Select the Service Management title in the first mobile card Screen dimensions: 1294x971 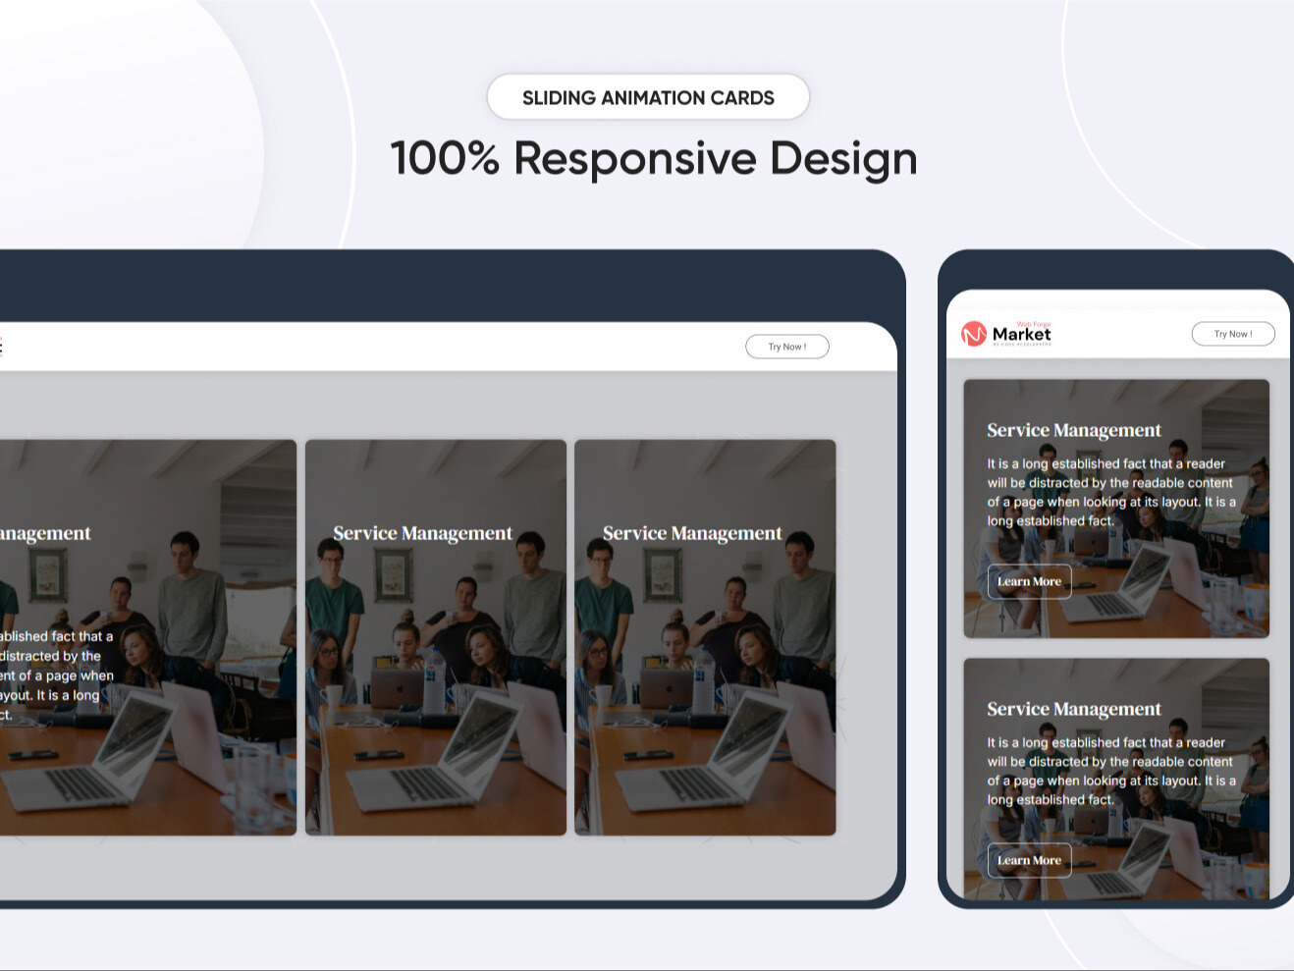[x=1073, y=430]
